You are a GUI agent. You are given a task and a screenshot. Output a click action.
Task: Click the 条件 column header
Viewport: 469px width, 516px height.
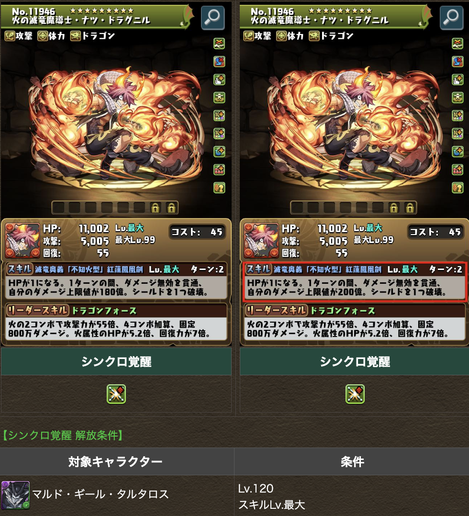(352, 461)
